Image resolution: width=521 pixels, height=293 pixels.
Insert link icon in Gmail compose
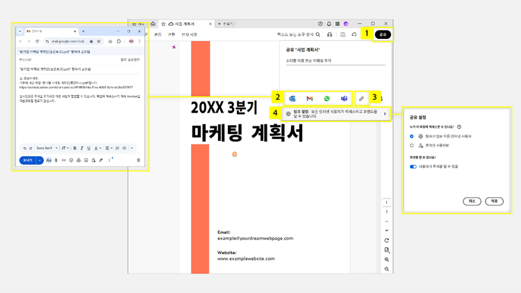coord(64,160)
